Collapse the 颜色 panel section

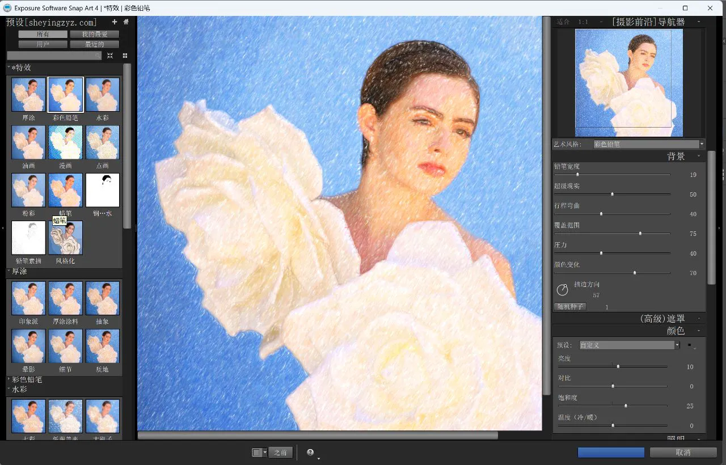pos(699,331)
